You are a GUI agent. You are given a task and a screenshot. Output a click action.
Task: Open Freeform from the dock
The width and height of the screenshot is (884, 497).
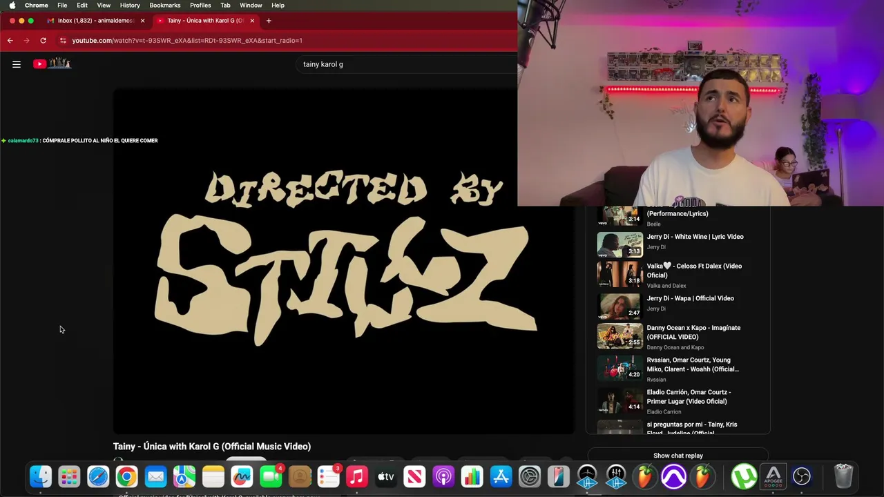(x=242, y=476)
